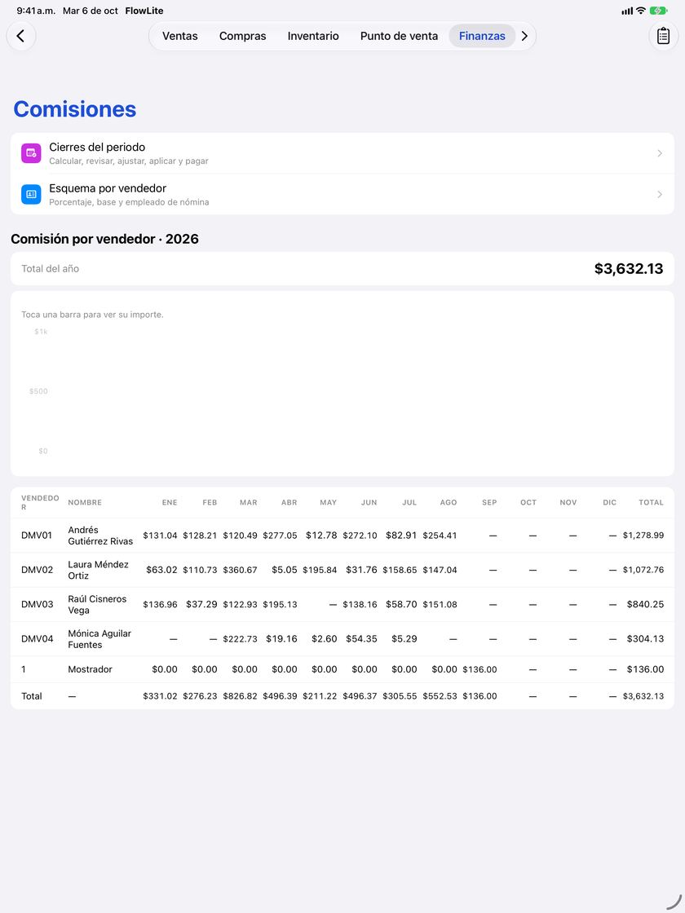685x913 pixels.
Task: Select the Mostrador name cell
Action: (90, 669)
